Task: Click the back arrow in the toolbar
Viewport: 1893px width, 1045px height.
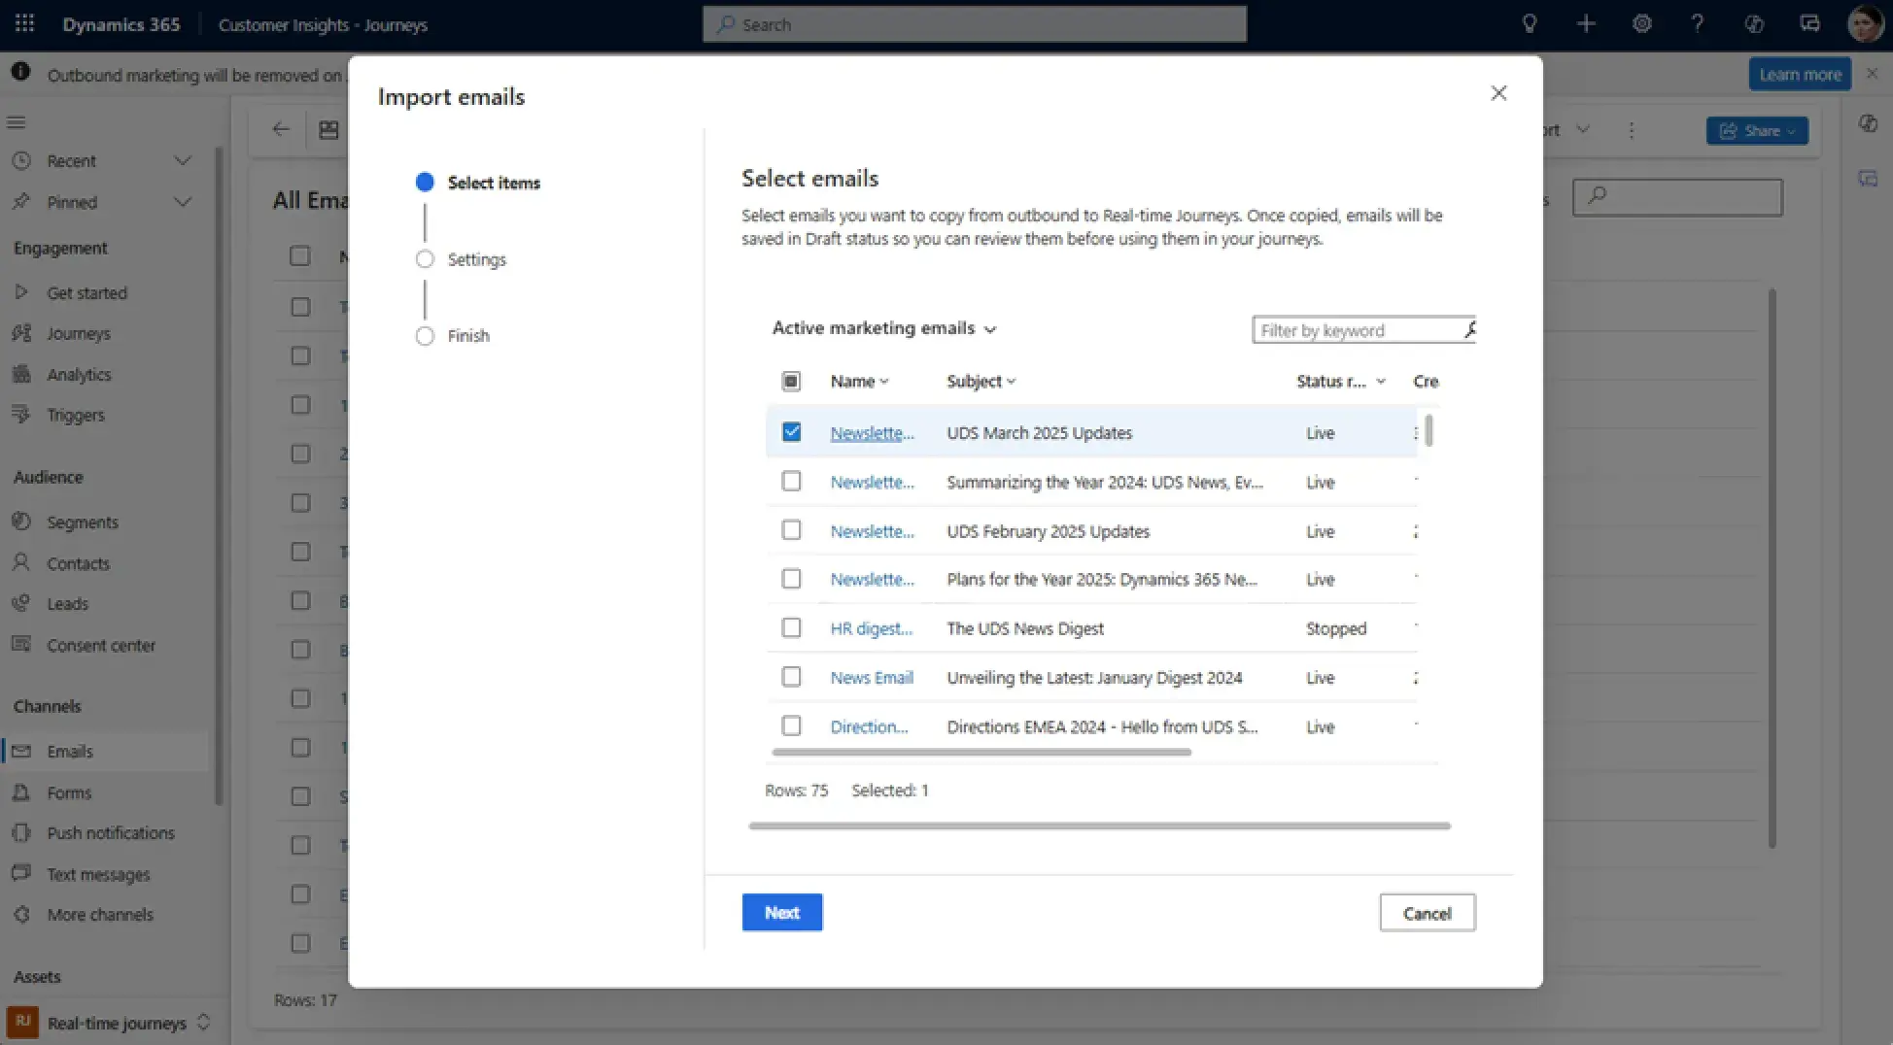Action: tap(281, 129)
